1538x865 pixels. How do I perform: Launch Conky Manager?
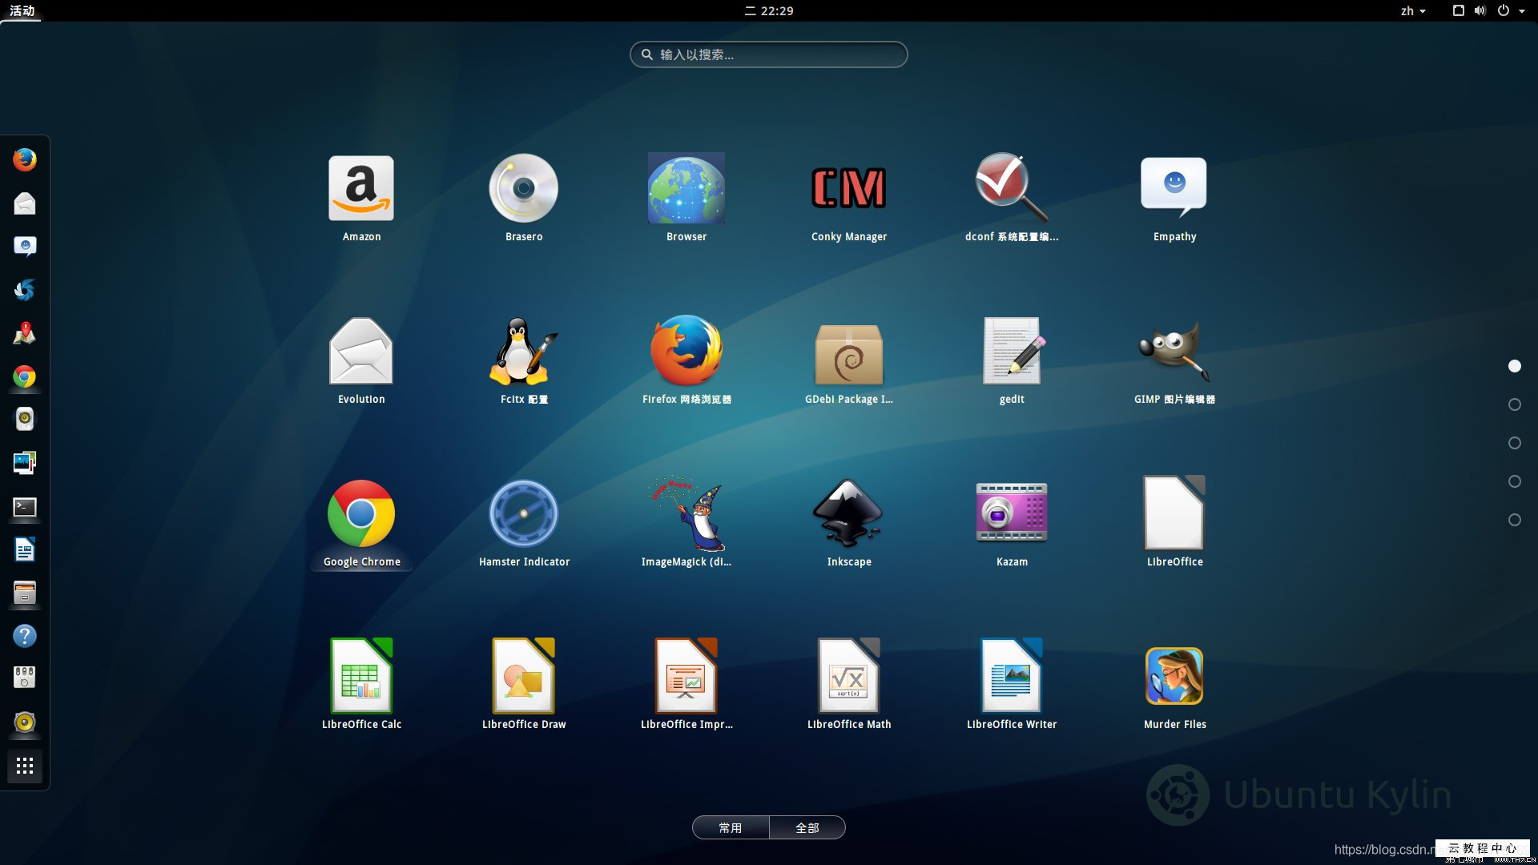coord(848,190)
